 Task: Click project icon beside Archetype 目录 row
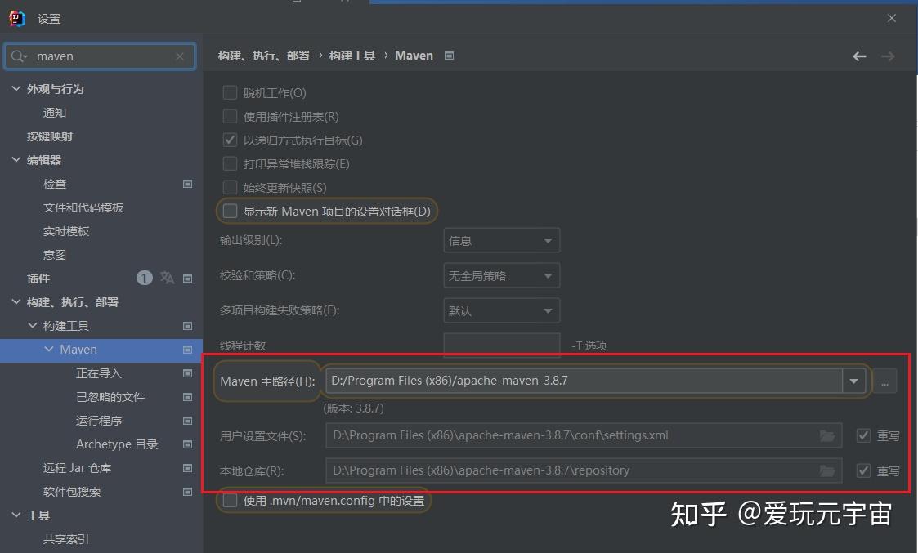[187, 444]
